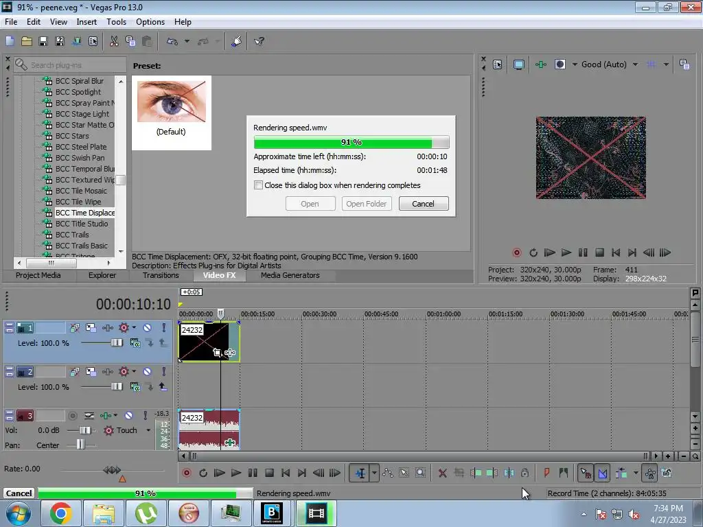Click Record button in preview window
The width and height of the screenshot is (703, 527).
coord(516,253)
